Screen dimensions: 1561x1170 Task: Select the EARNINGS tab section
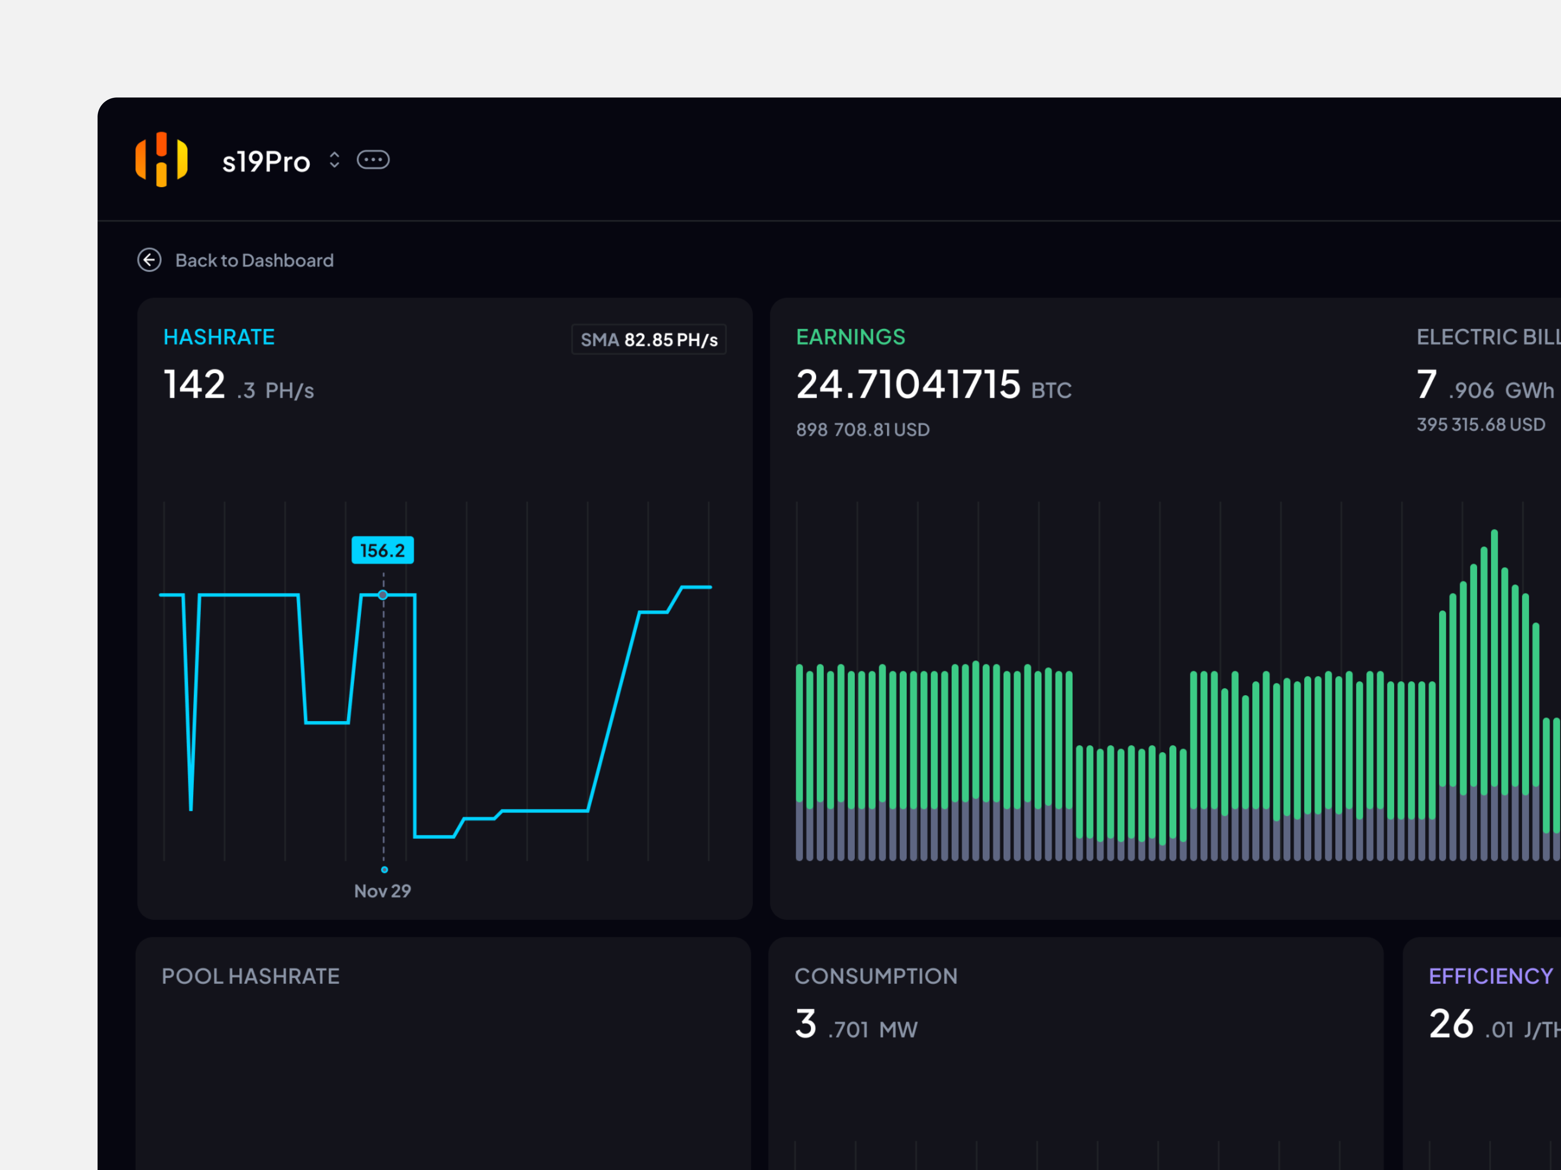pyautogui.click(x=850, y=337)
